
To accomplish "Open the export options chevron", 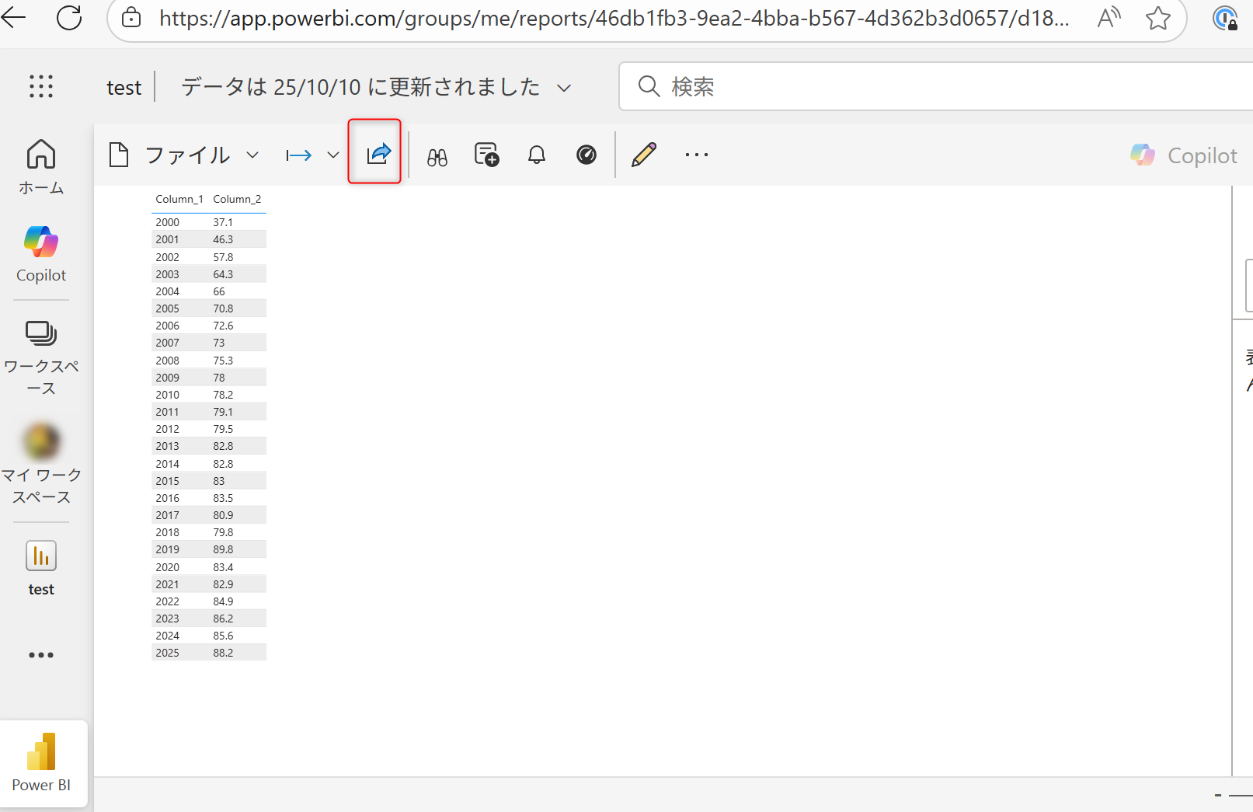I will [332, 155].
